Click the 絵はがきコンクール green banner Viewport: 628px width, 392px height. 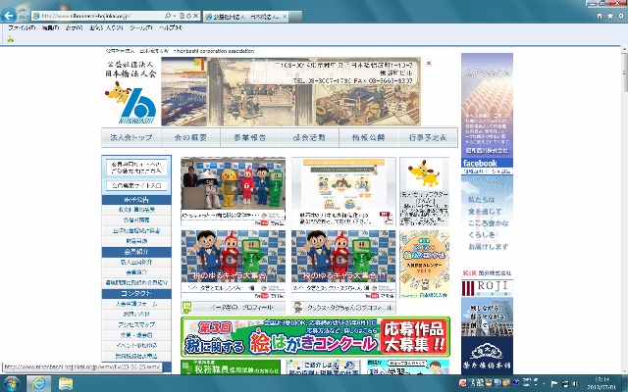pos(315,336)
